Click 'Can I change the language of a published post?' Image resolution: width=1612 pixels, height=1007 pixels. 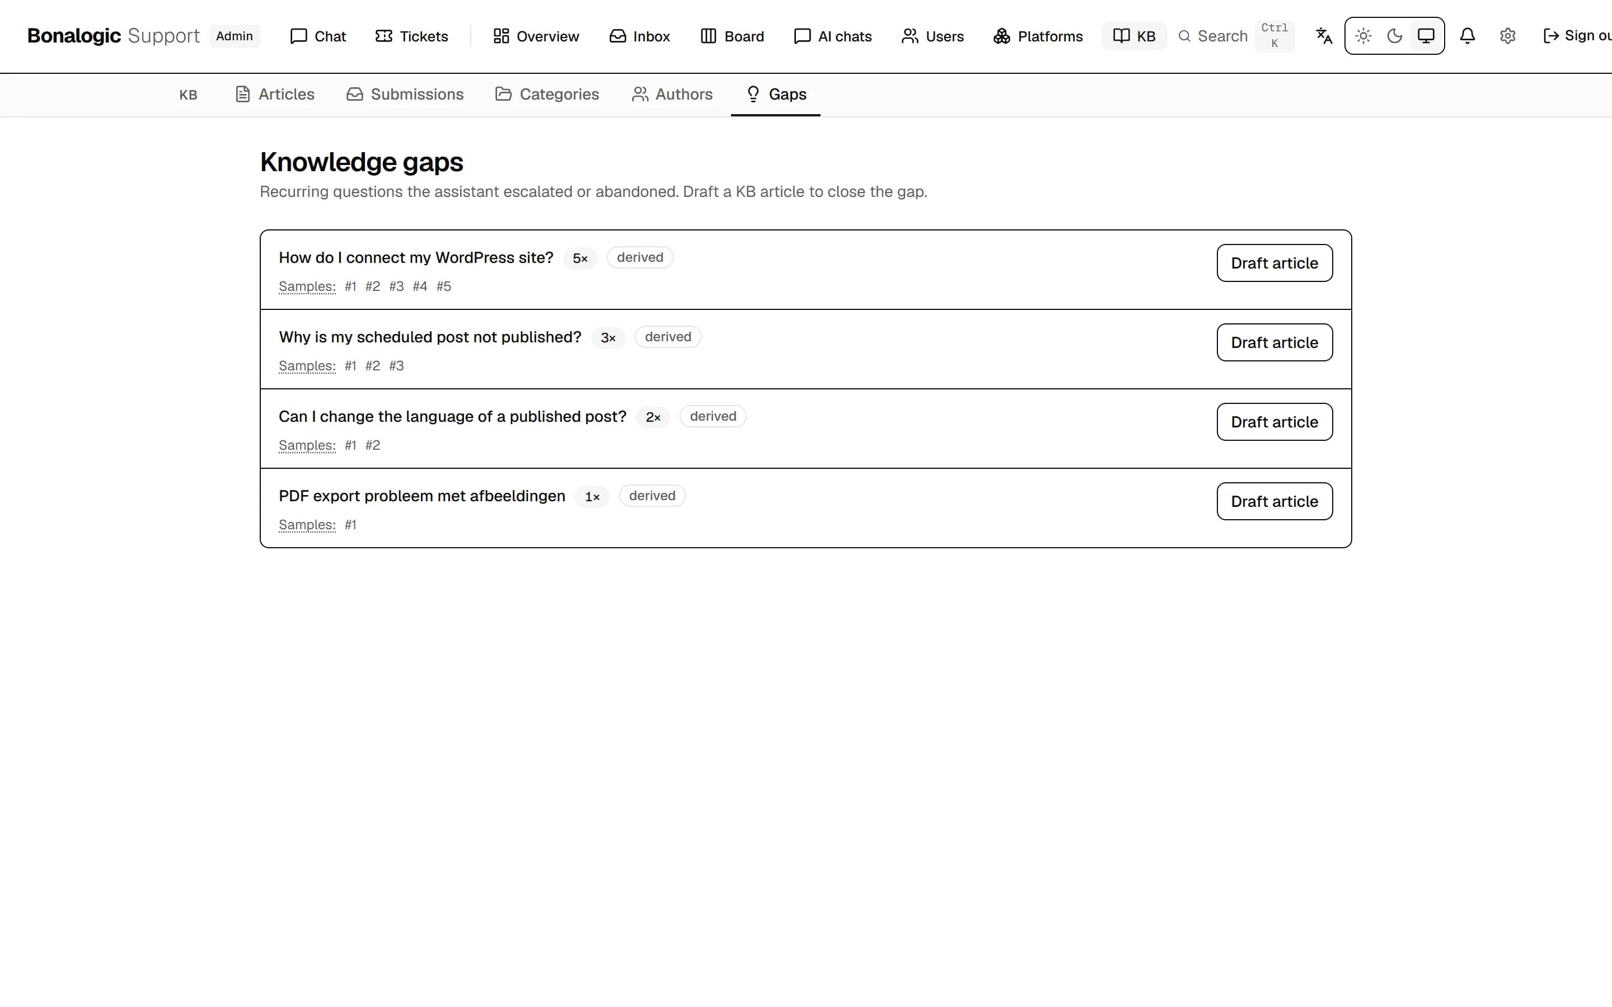tap(452, 416)
